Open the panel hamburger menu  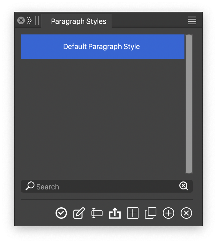(x=192, y=21)
